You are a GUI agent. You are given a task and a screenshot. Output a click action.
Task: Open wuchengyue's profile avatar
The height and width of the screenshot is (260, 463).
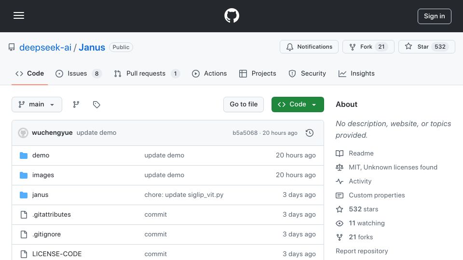tap(23, 133)
